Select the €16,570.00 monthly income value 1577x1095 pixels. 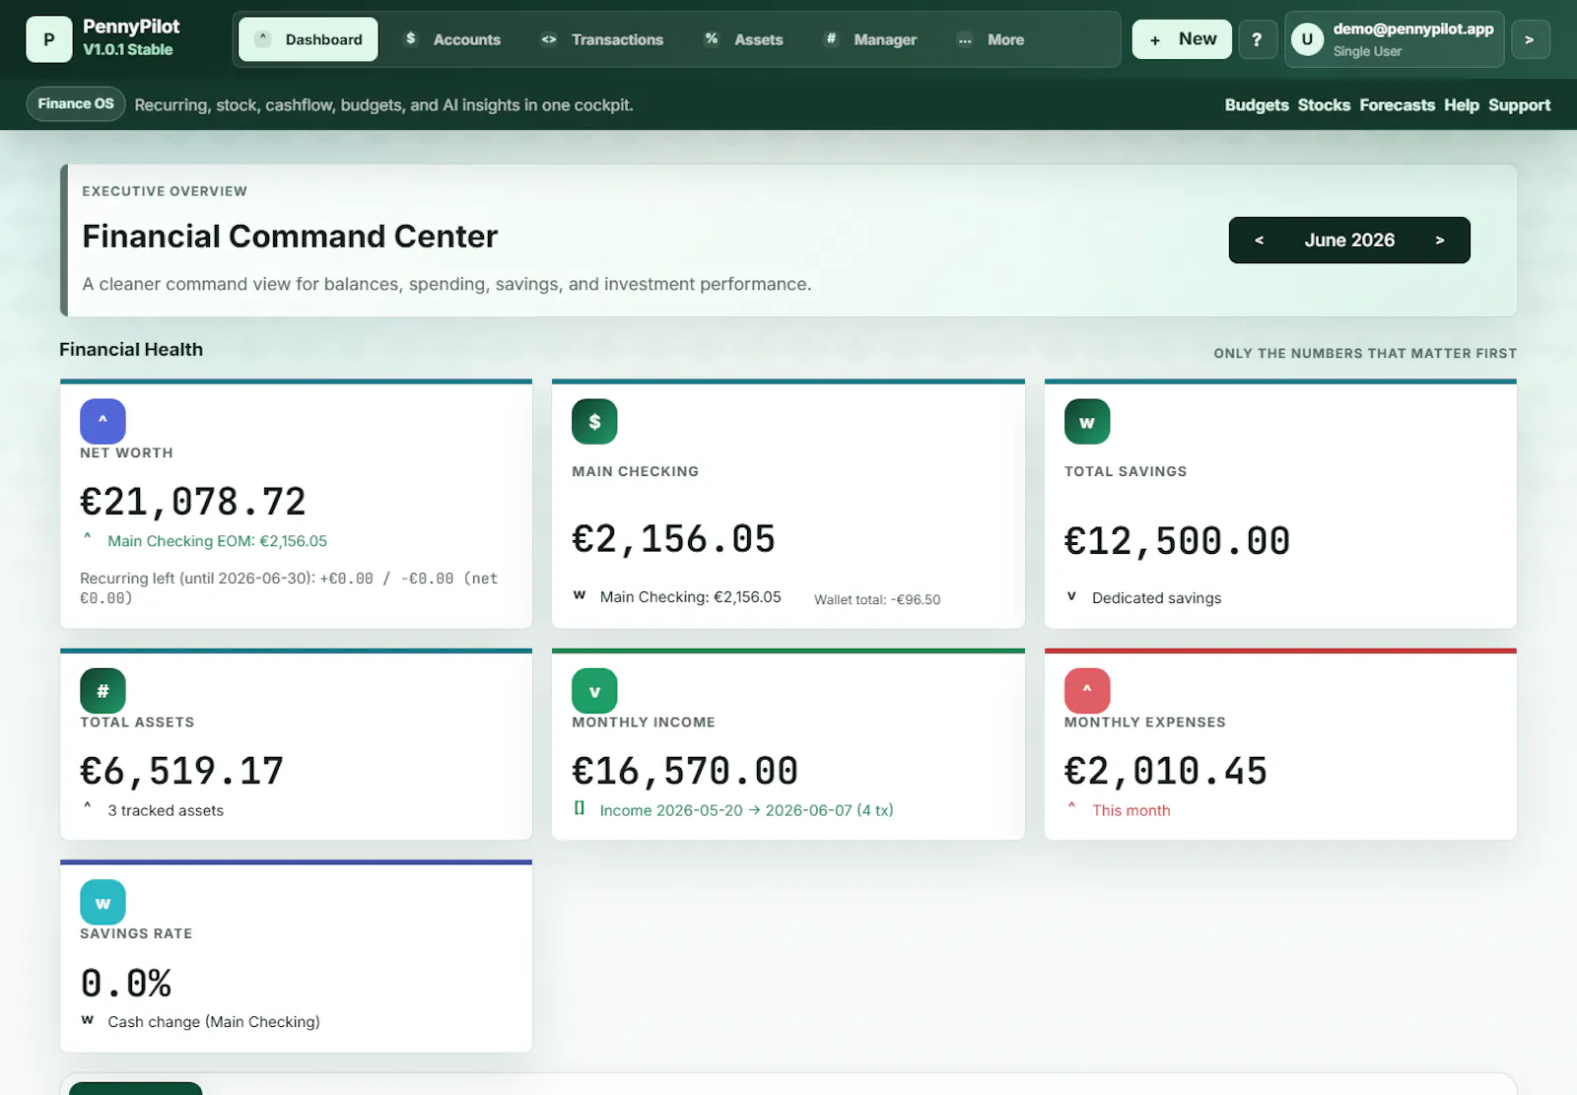tap(685, 771)
